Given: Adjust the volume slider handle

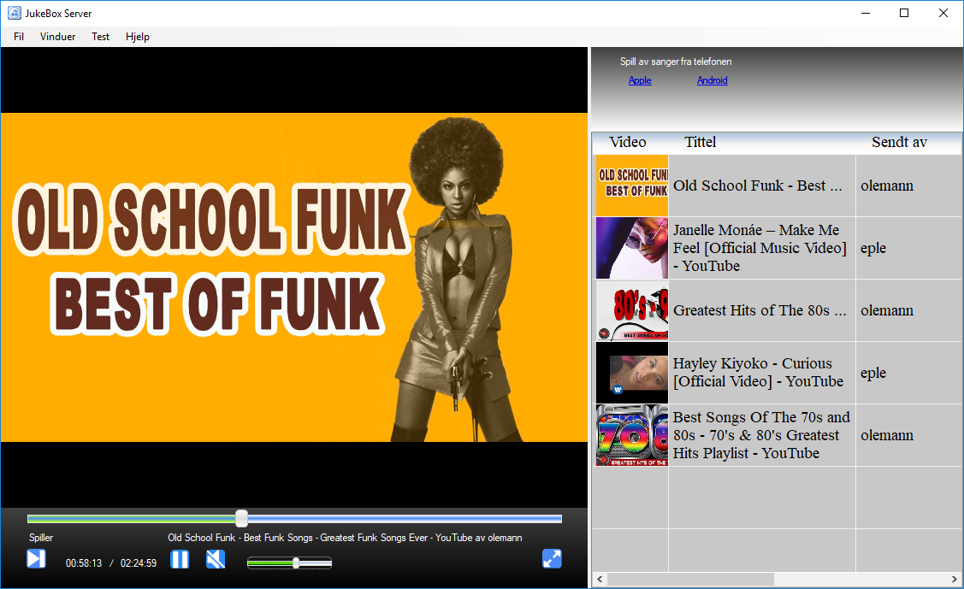Looking at the screenshot, I should [x=296, y=562].
